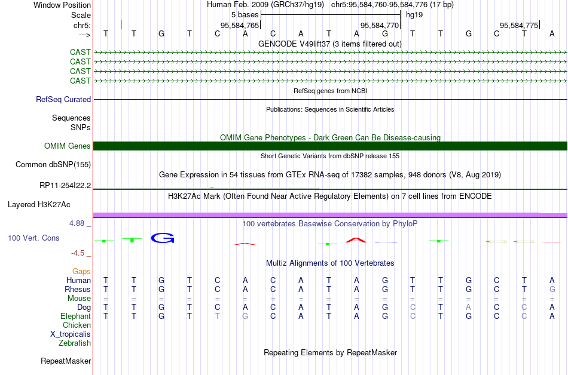This screenshot has height=375, width=568.
Task: Open 'Multiz Alignments of 100 Vertebrates' title
Action: [330, 263]
